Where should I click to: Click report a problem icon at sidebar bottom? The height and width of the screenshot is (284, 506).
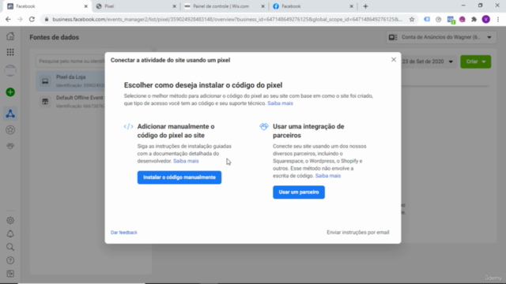(10, 274)
